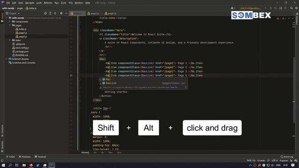This screenshot has height=168, width=299.
Task: Open the Windows notification center icon
Action: point(293,165)
